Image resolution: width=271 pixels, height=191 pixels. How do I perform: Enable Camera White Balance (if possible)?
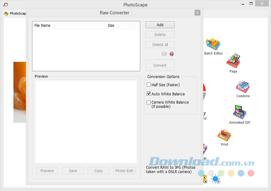point(149,102)
